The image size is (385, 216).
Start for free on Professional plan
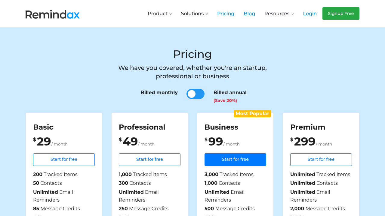[x=149, y=160]
